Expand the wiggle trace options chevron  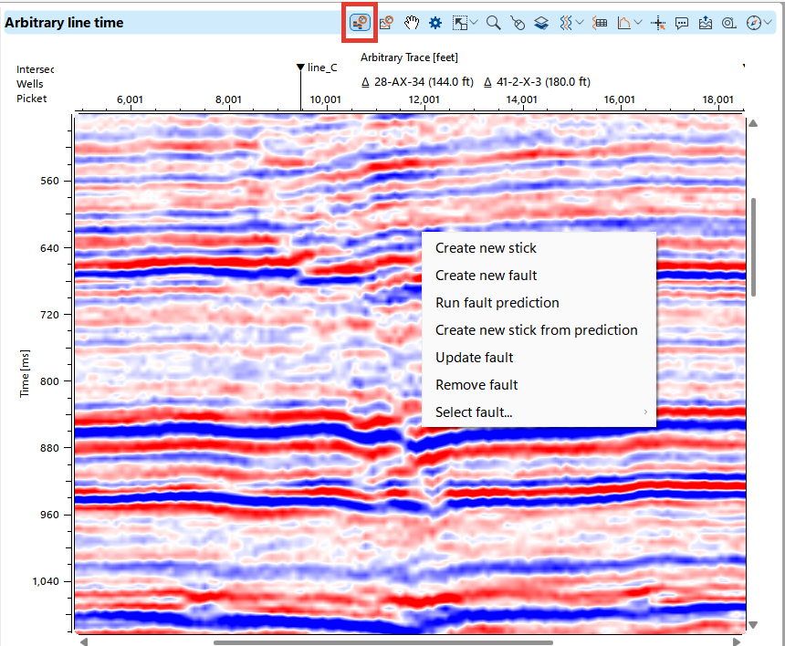click(581, 23)
